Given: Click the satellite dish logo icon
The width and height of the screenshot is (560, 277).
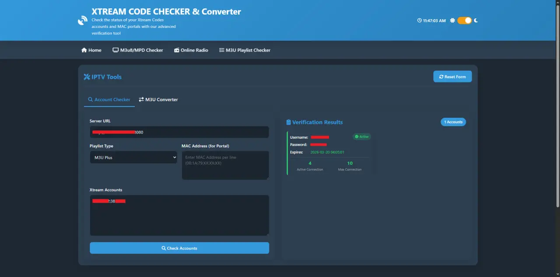Looking at the screenshot, I should tap(83, 21).
